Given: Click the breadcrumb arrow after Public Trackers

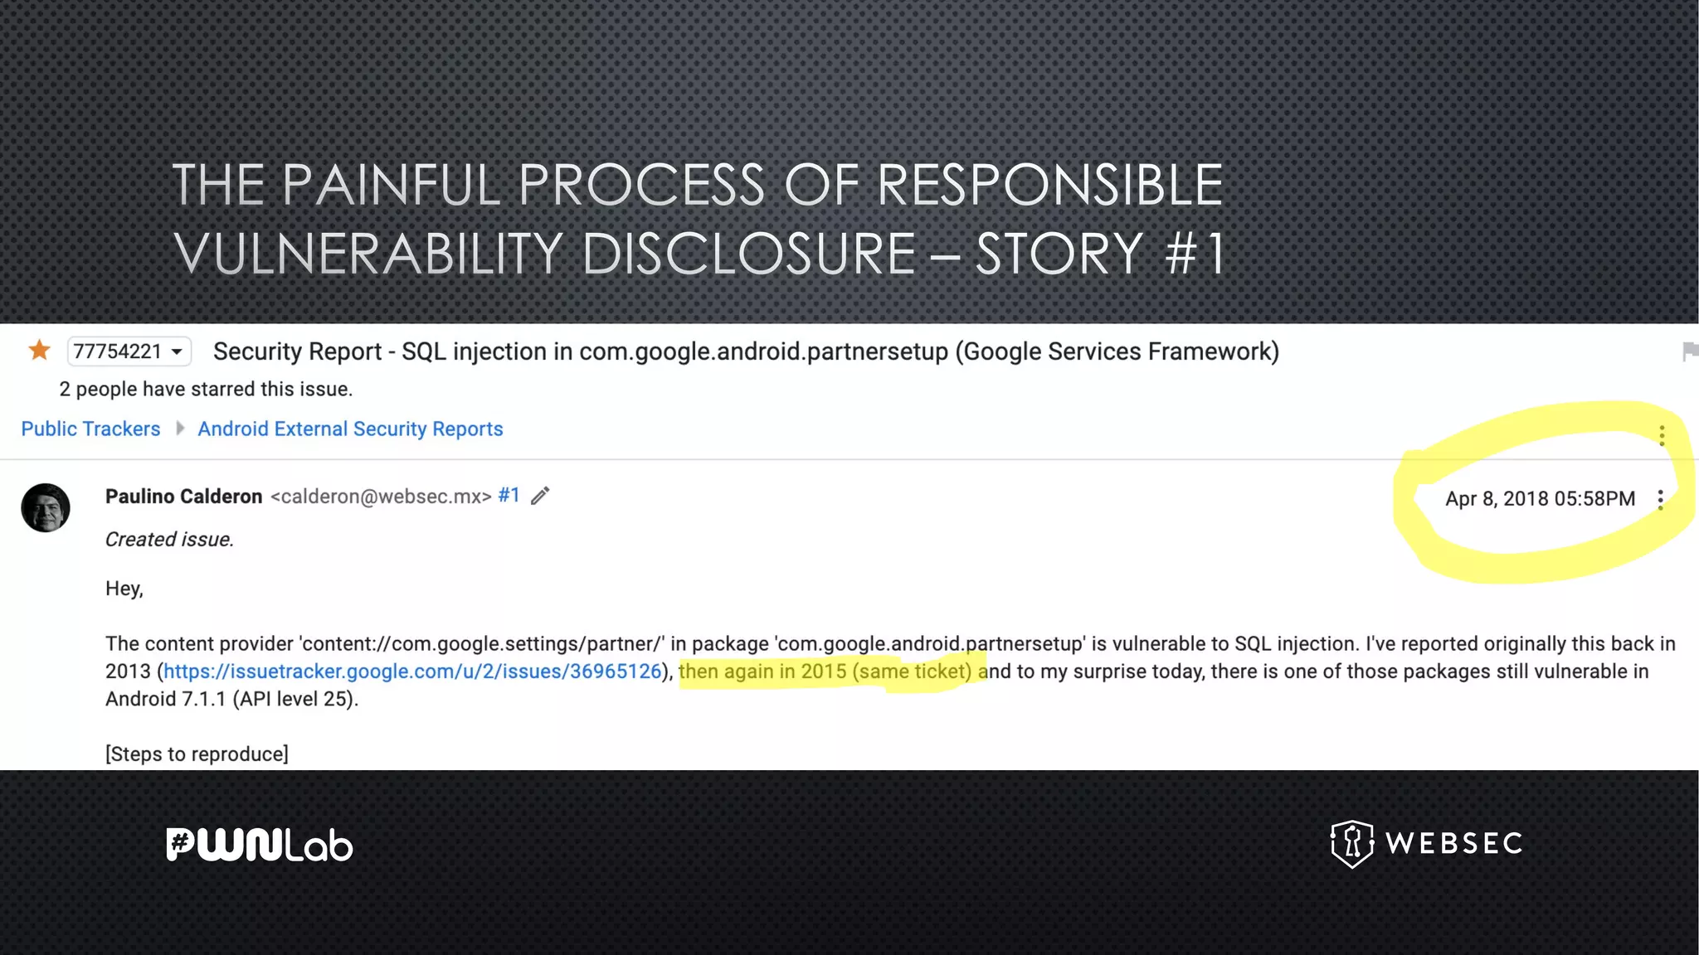Looking at the screenshot, I should coord(179,429).
